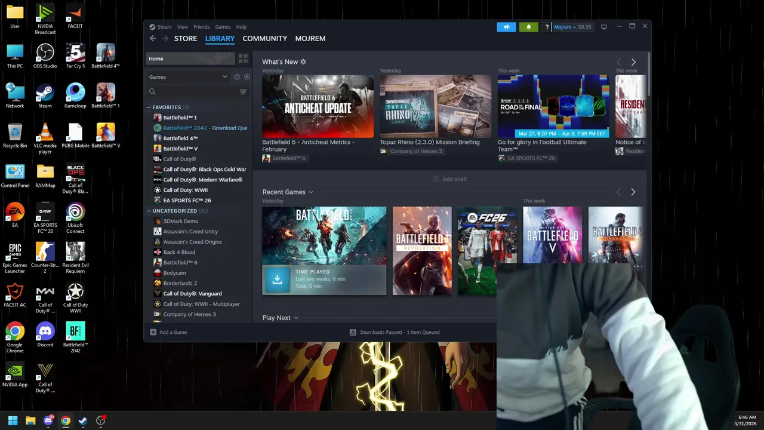Click Home in the library sidebar
Image resolution: width=764 pixels, height=430 pixels.
coord(190,59)
